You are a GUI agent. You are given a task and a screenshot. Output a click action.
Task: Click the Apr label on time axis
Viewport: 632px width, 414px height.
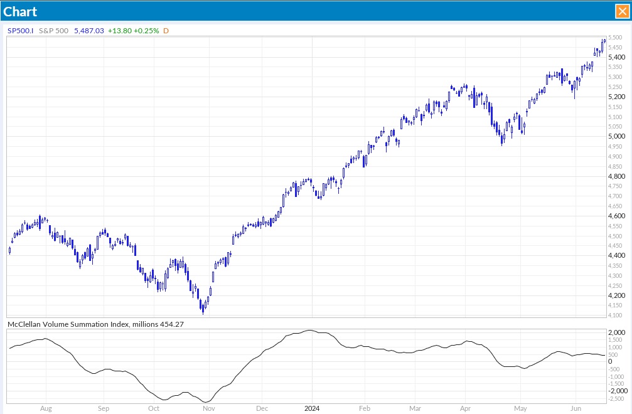(x=465, y=408)
